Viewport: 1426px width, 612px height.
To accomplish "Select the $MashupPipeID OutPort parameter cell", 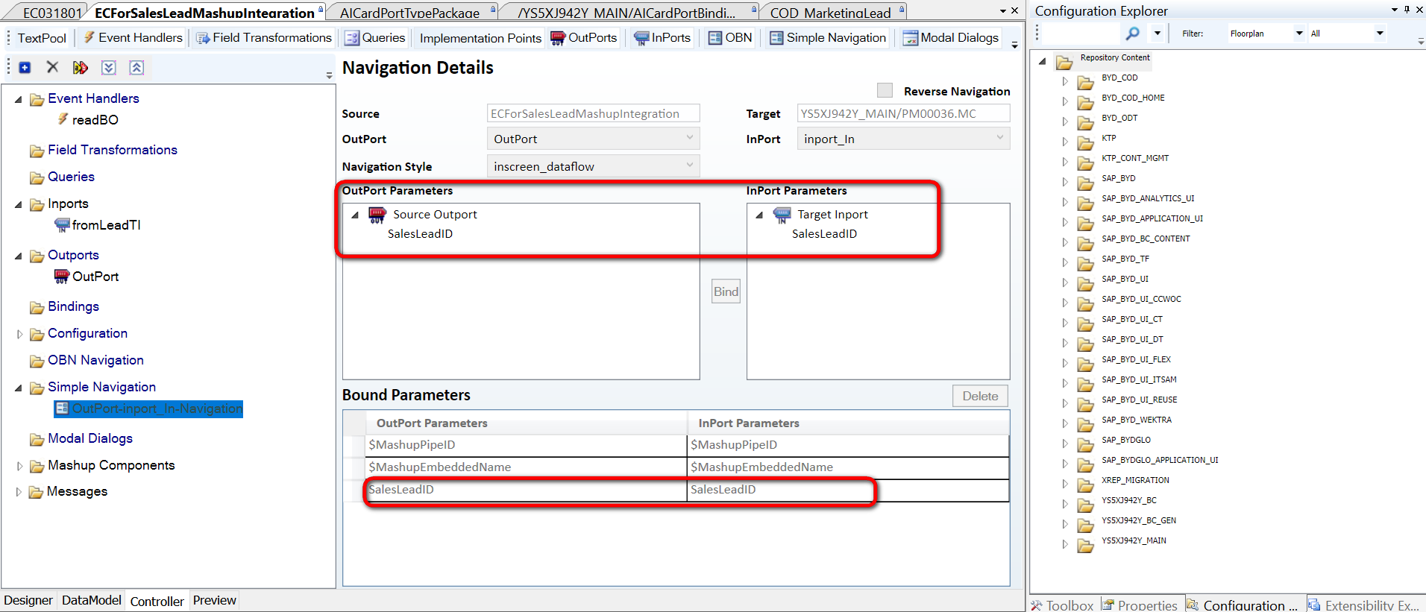I will click(526, 445).
